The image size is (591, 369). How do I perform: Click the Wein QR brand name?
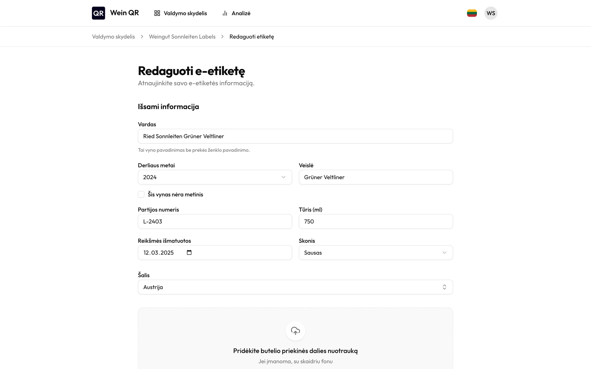[x=124, y=13]
